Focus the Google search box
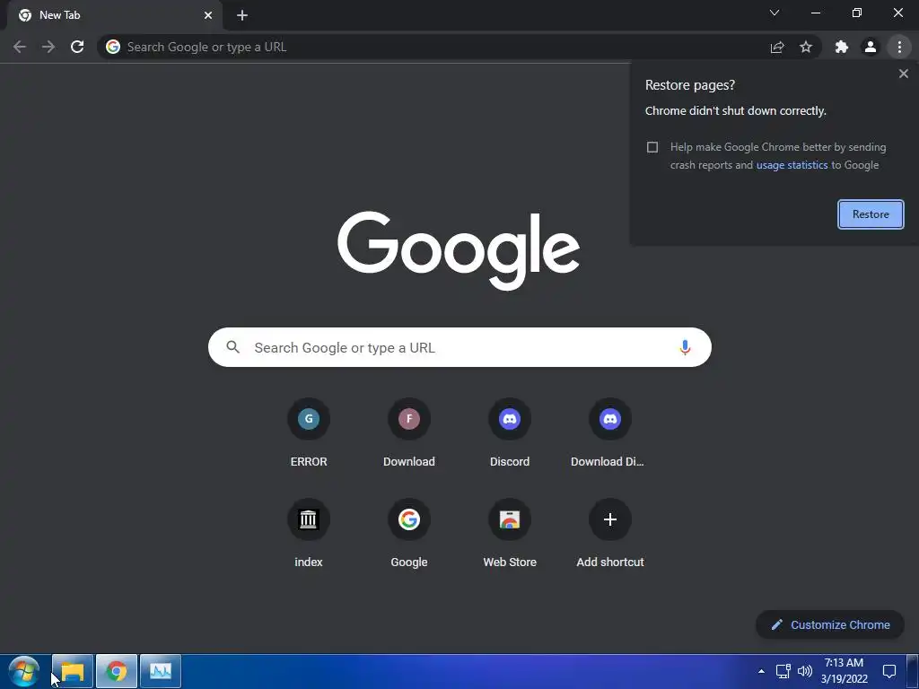 click(x=459, y=347)
